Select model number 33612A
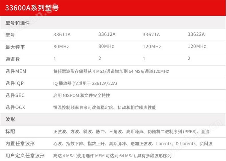 (107, 34)
